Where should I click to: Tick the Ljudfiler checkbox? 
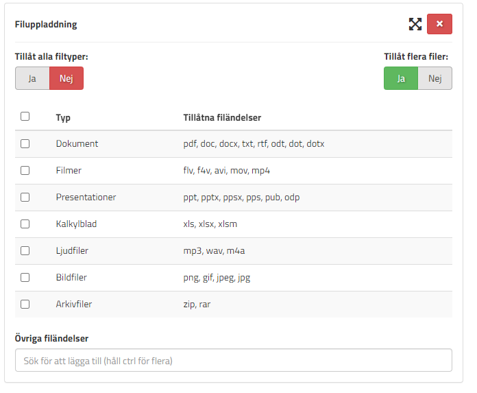point(25,251)
